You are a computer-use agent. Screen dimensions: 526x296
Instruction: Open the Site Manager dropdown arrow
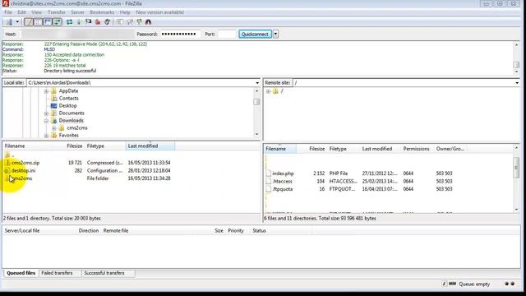17,22
